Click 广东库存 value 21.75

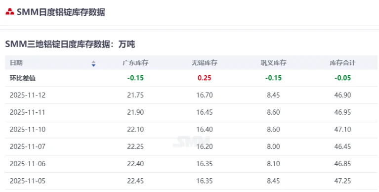135,95
